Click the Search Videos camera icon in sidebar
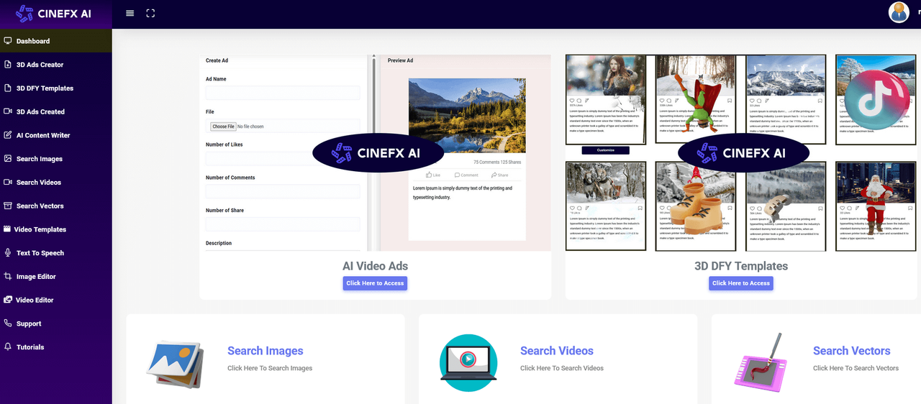 click(8, 182)
